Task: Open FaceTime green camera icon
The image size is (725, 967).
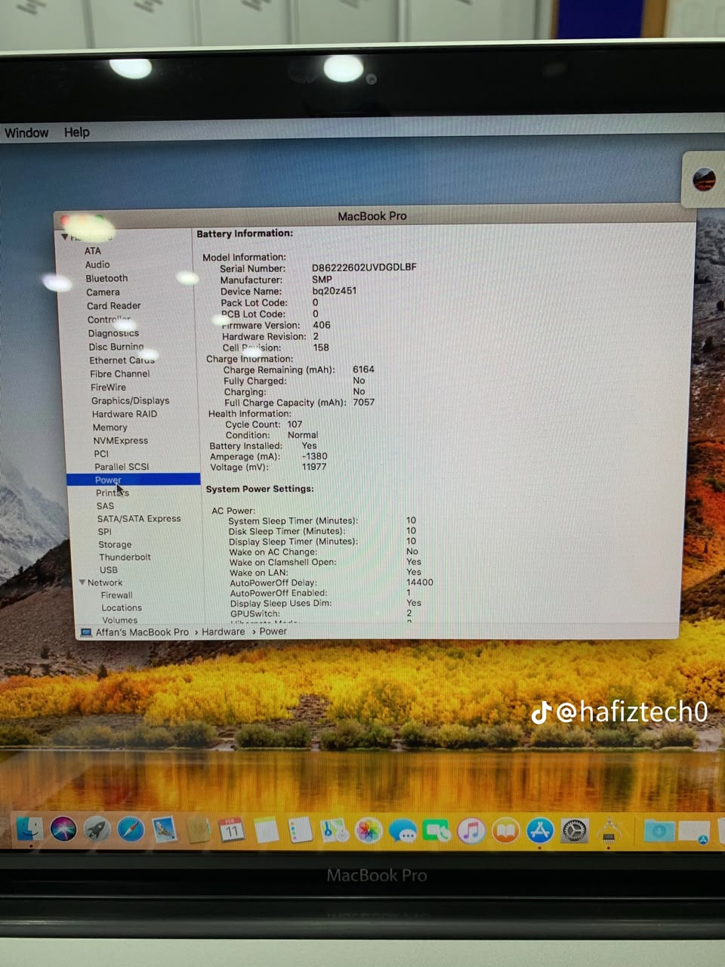Action: [437, 832]
